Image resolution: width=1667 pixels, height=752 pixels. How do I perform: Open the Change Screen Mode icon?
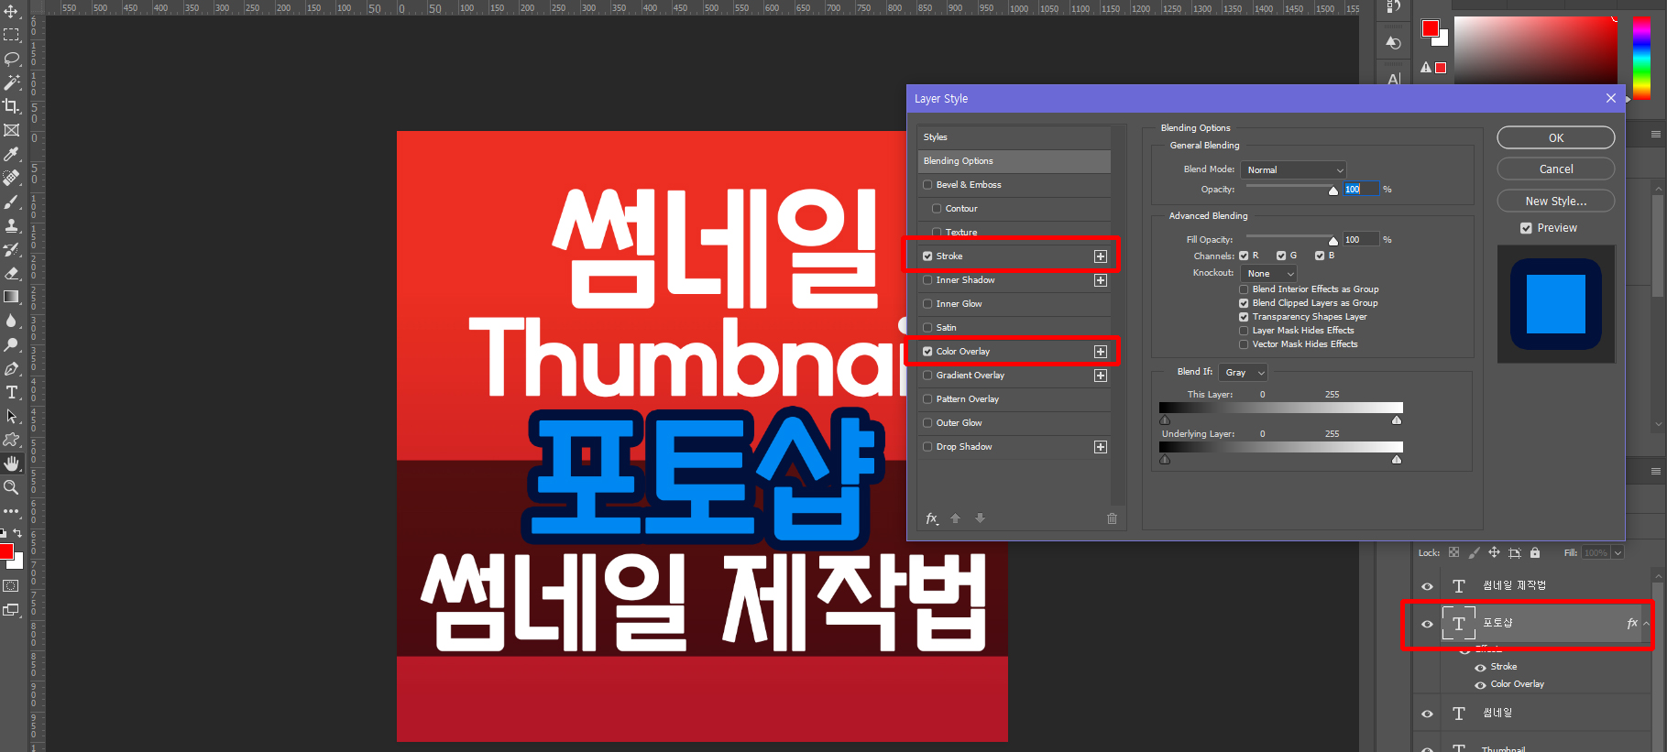point(11,609)
